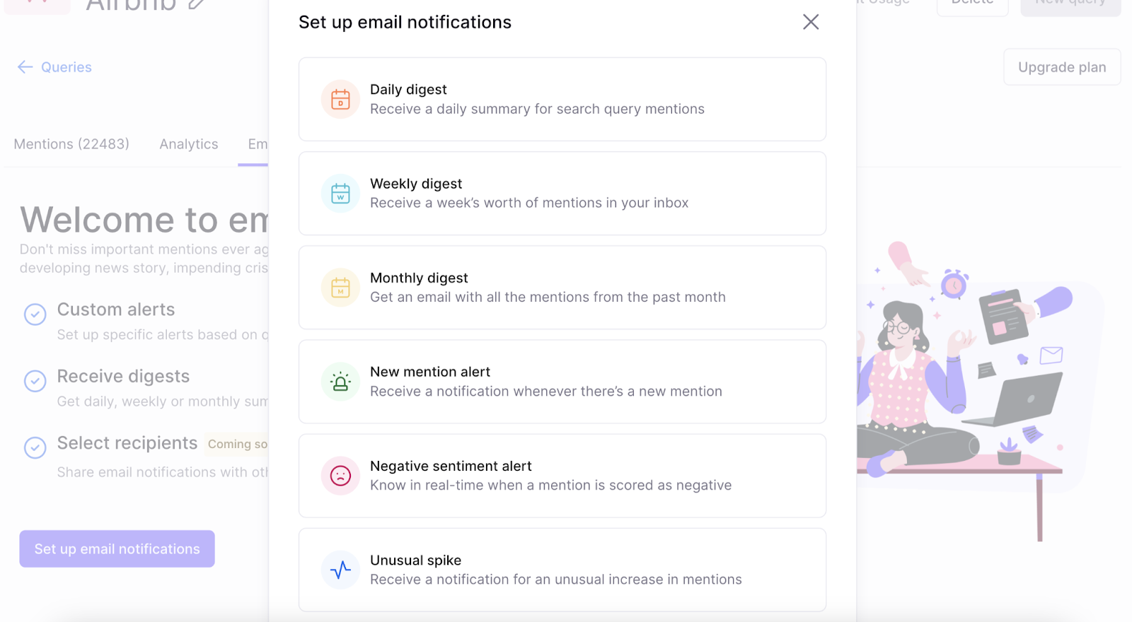
Task: Click the New mention alert siren icon
Action: coord(340,382)
